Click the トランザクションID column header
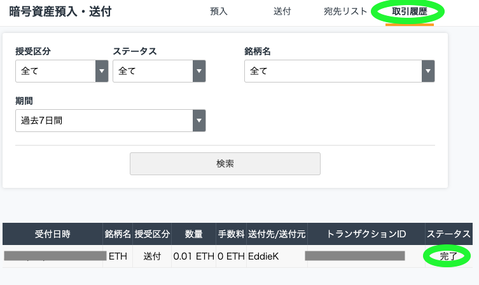Viewport: 479px width, 285px height. pos(366,234)
